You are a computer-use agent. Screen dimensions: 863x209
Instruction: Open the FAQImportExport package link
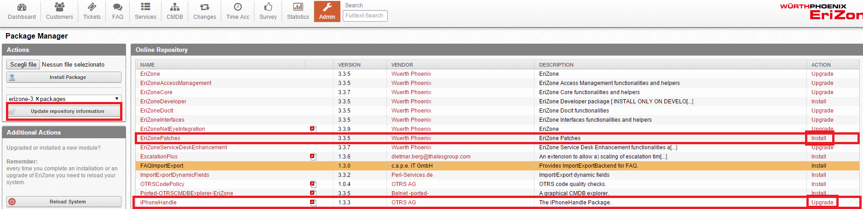(x=161, y=166)
